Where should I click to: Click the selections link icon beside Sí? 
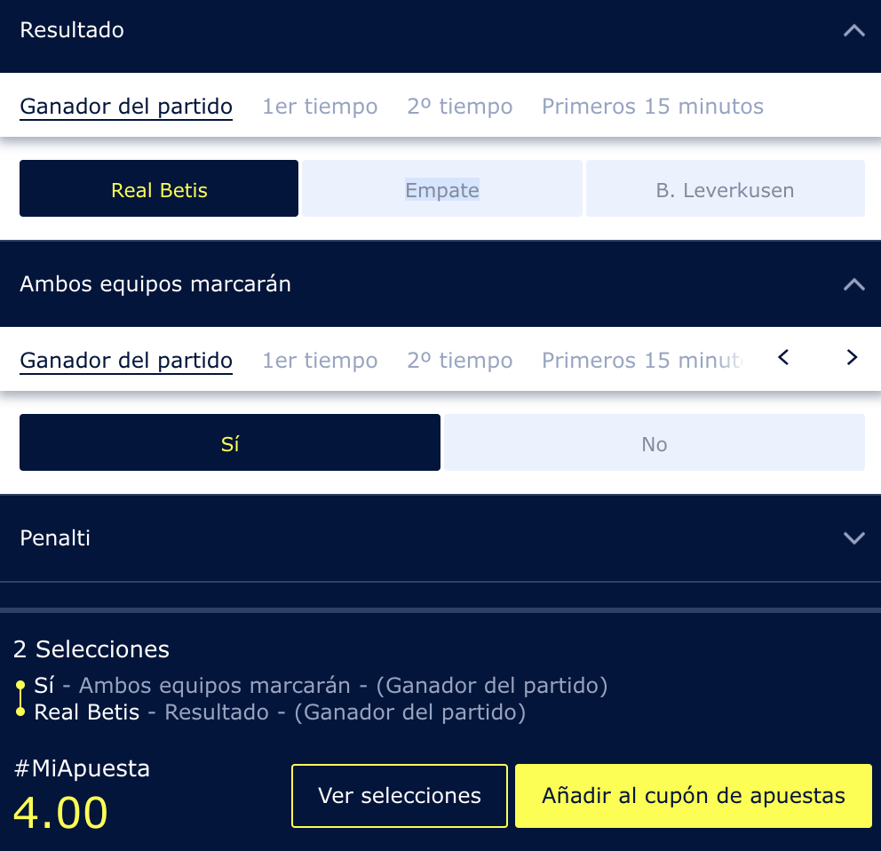click(x=20, y=699)
